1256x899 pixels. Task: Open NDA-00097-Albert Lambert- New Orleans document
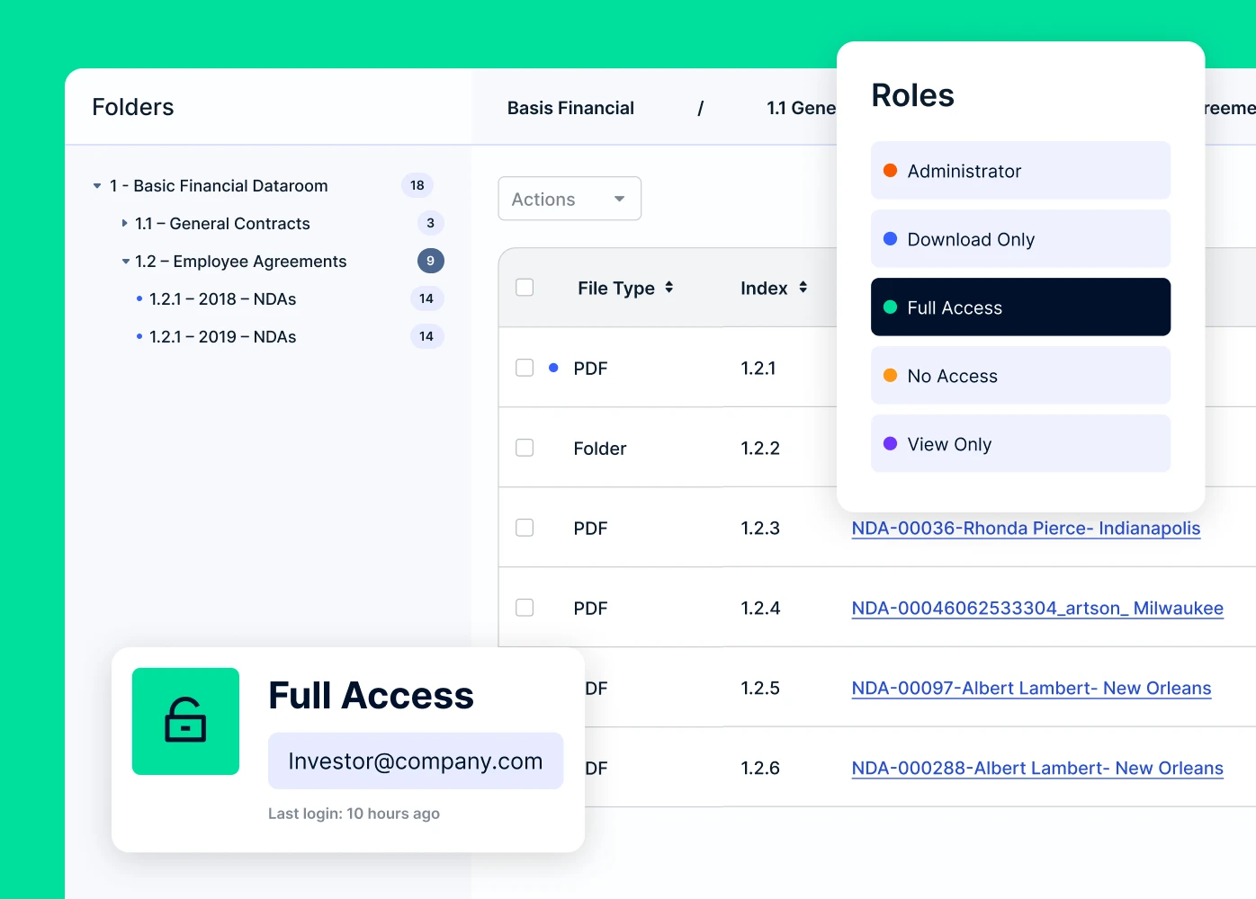[1030, 688]
